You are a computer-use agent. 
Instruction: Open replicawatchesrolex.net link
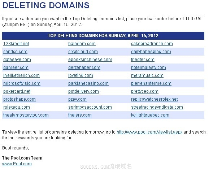pyautogui.click(x=154, y=99)
